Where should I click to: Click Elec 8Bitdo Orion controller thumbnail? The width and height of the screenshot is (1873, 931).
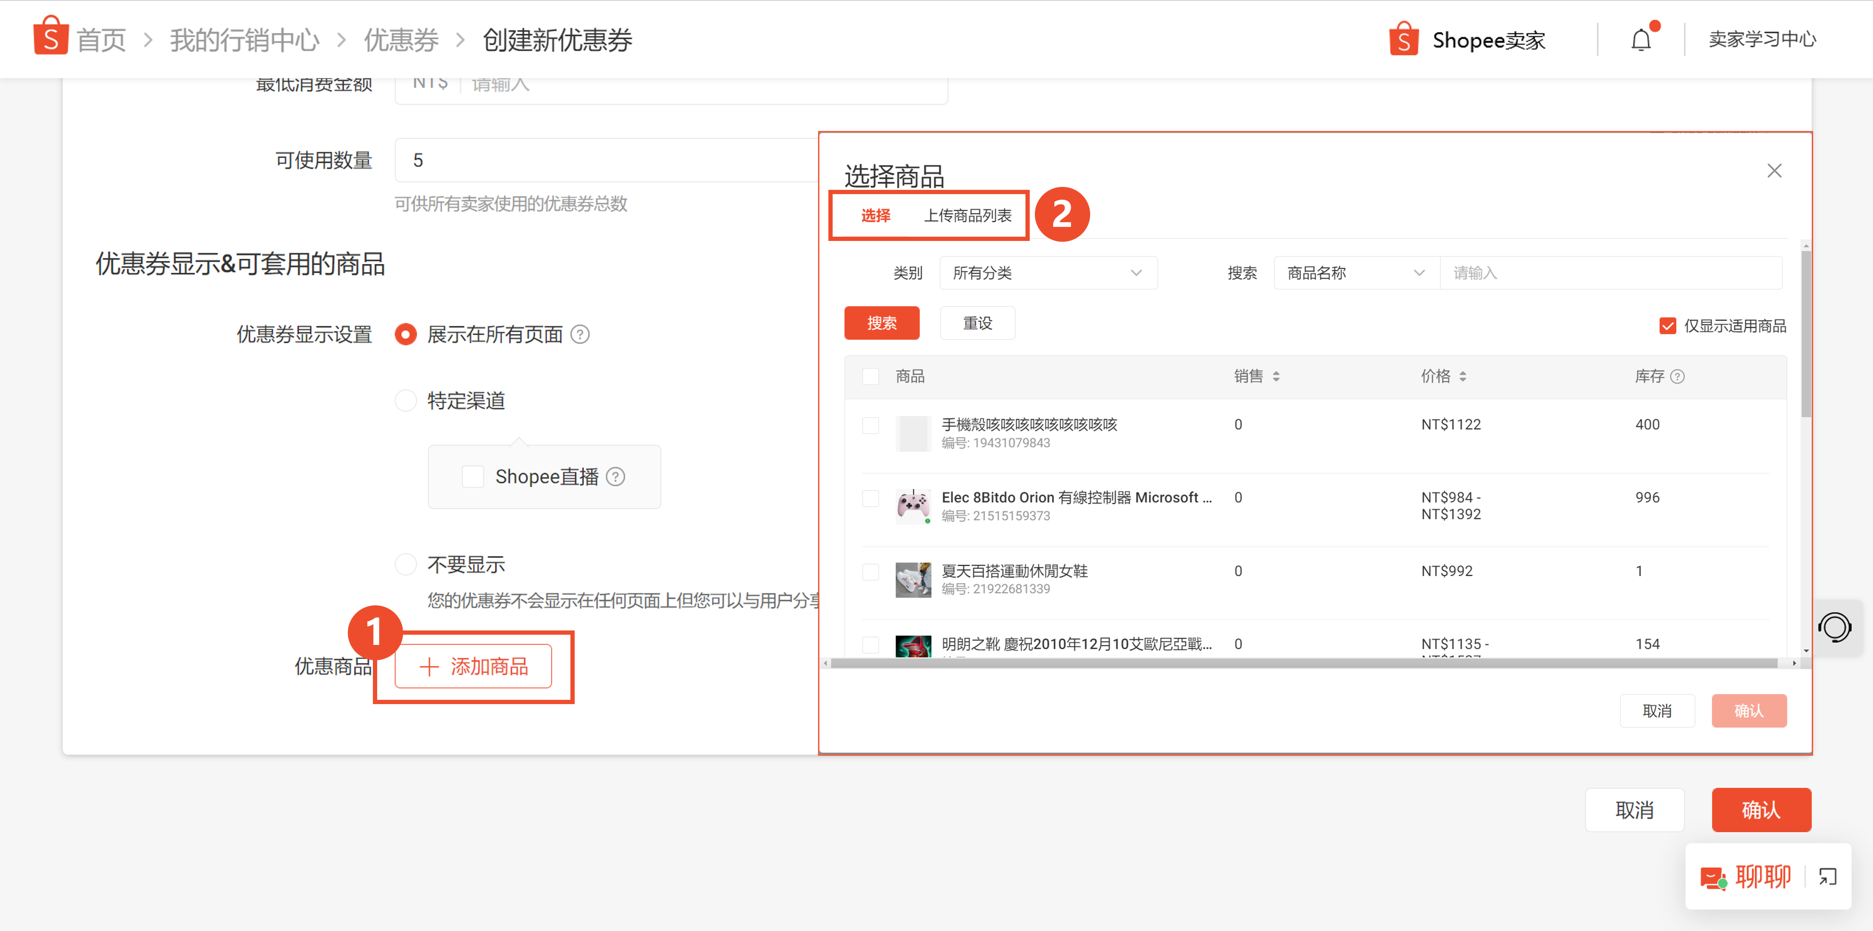pyautogui.click(x=913, y=506)
